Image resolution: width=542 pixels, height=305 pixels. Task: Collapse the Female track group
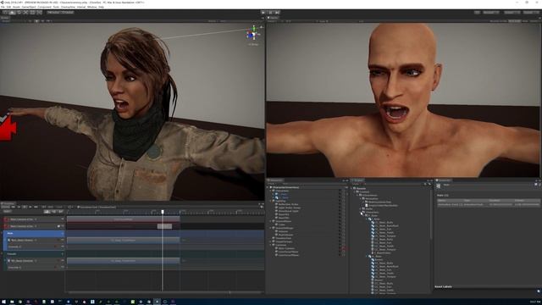pyautogui.click(x=2, y=254)
